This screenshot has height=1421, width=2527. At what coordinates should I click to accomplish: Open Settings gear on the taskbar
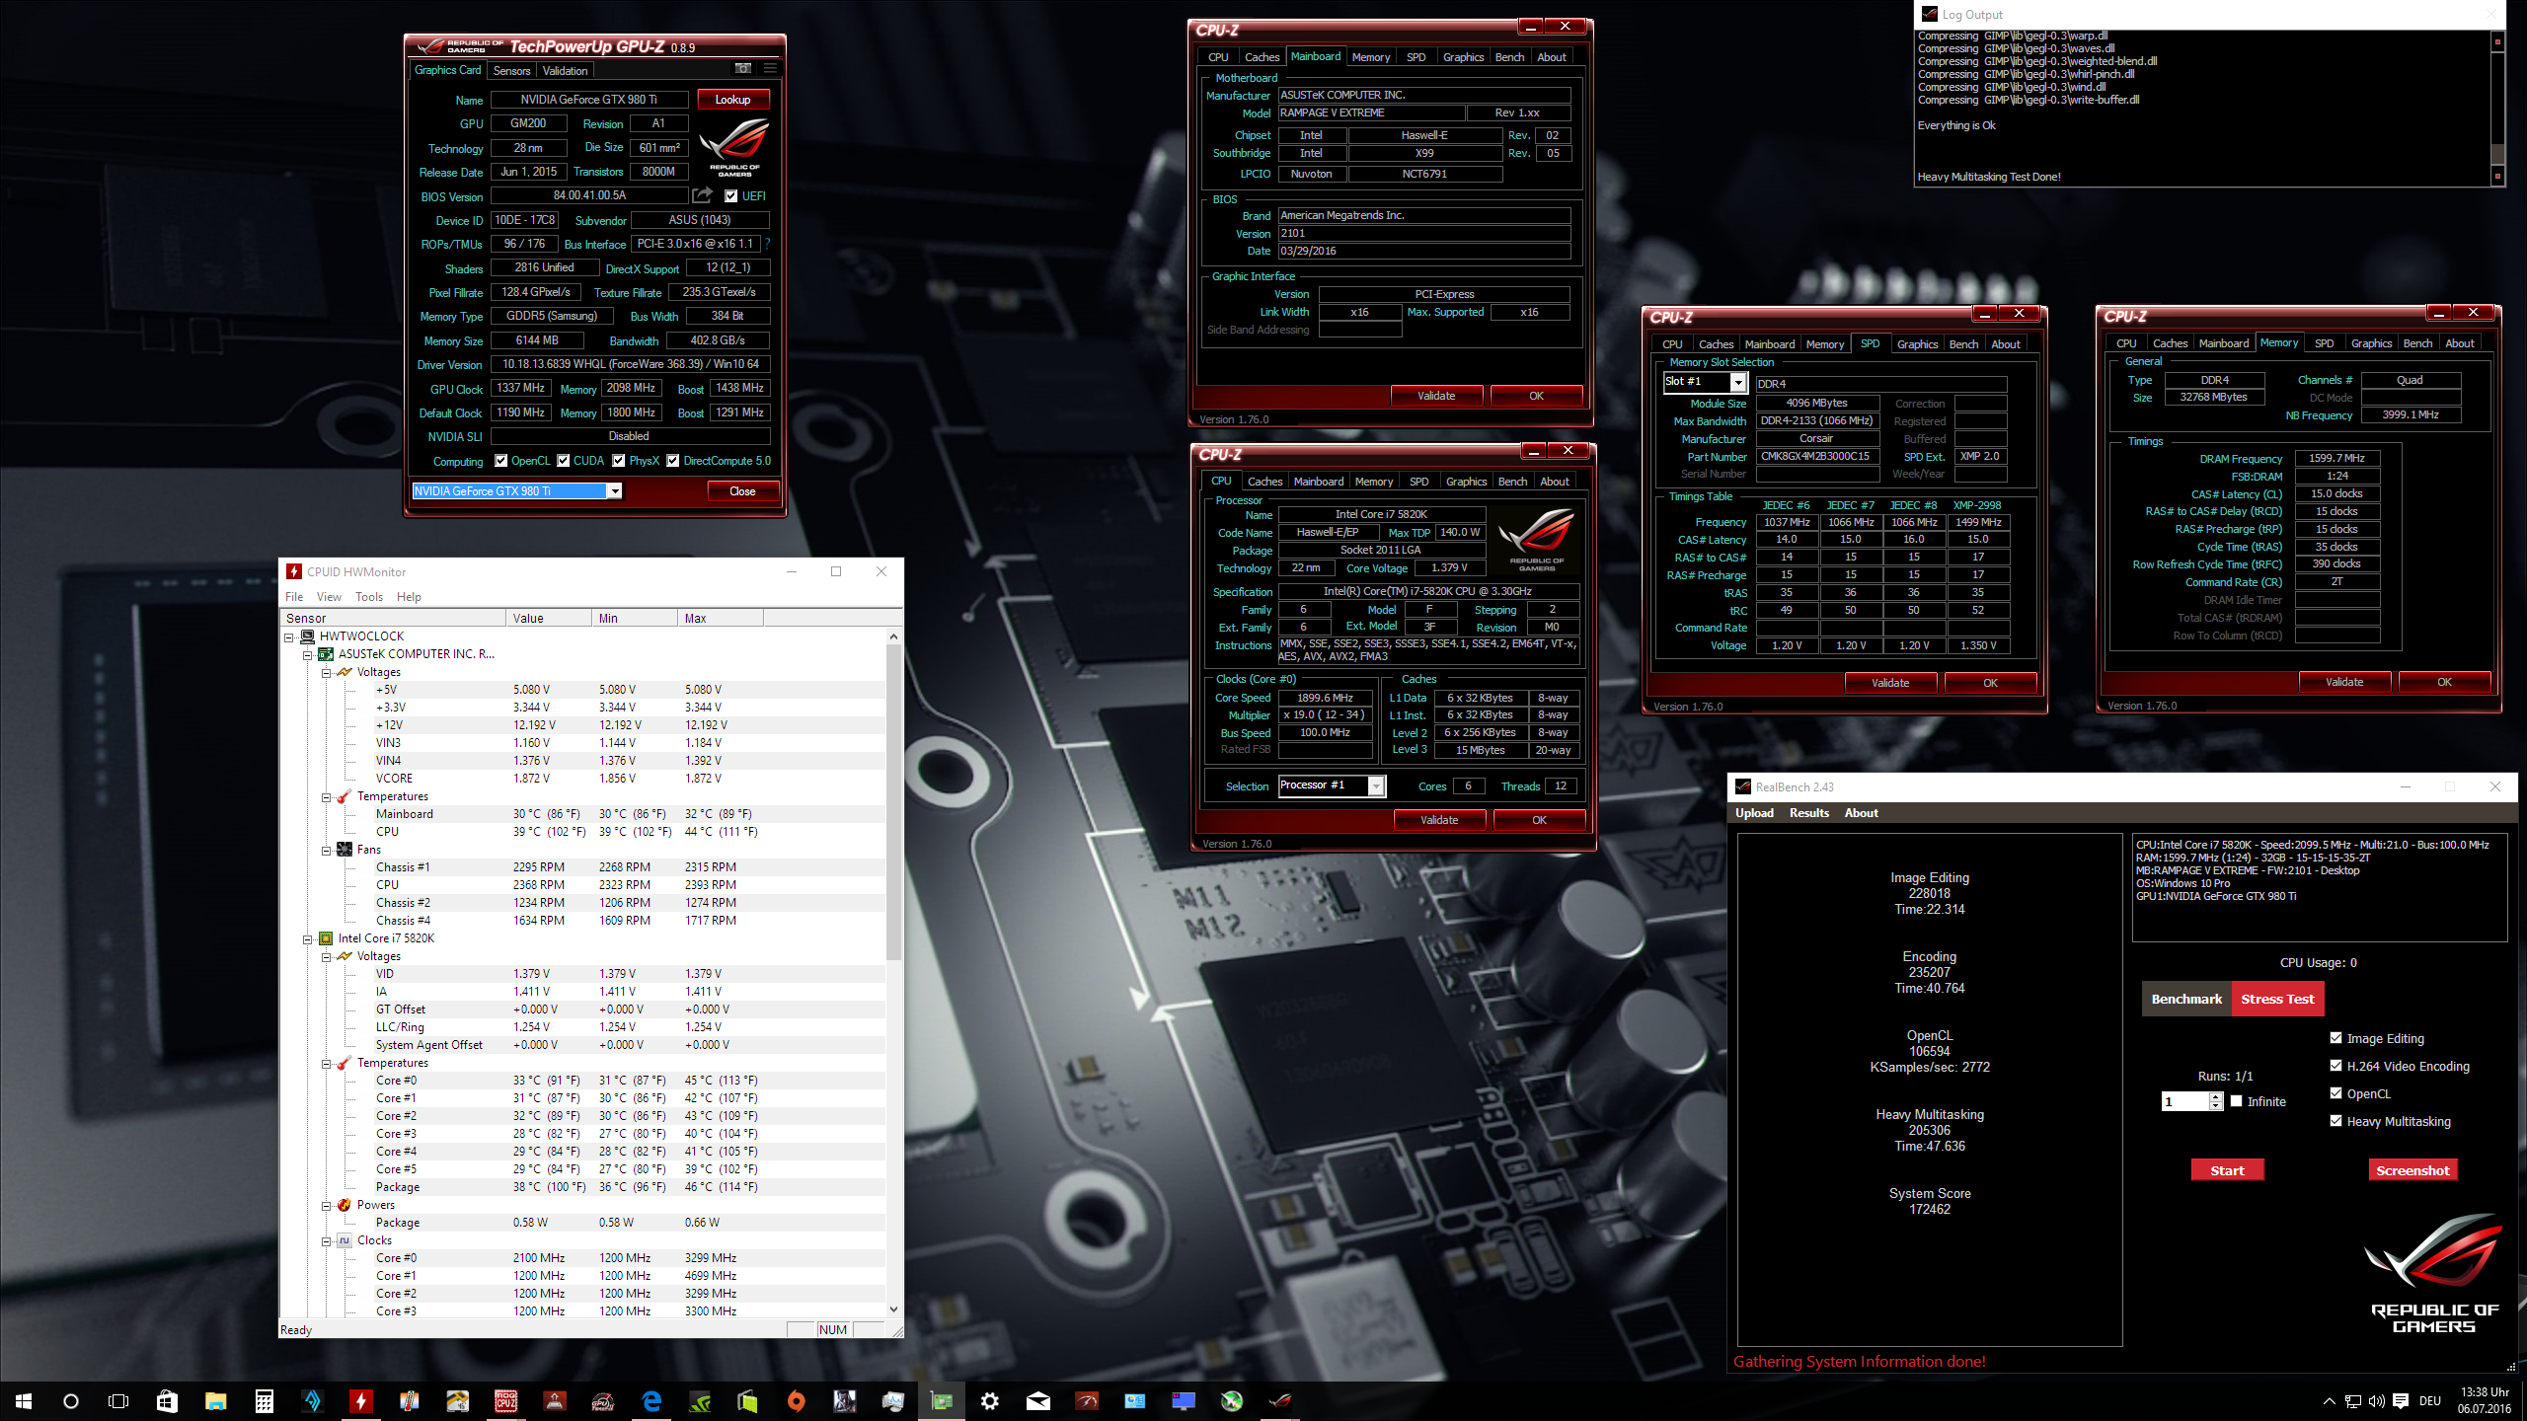click(x=990, y=1400)
